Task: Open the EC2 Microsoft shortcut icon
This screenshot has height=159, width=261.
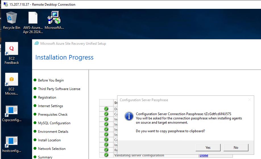Action: pyautogui.click(x=12, y=79)
